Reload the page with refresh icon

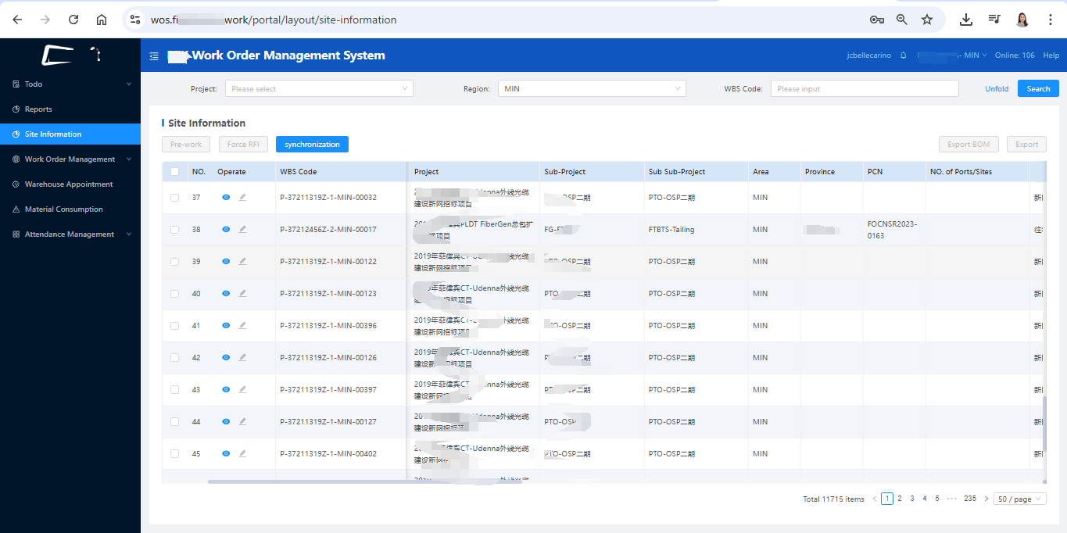tap(73, 20)
